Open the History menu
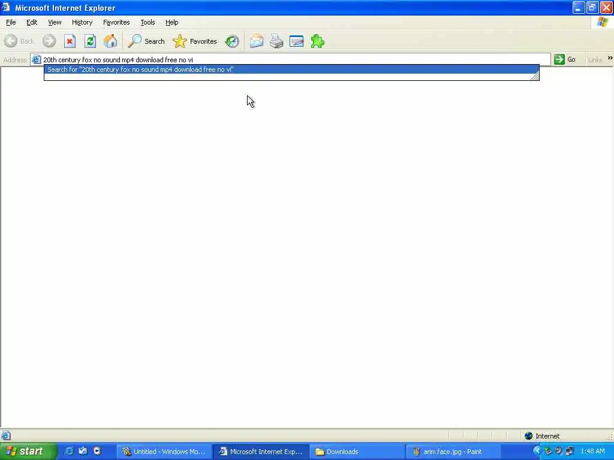This screenshot has width=614, height=460. pos(82,22)
